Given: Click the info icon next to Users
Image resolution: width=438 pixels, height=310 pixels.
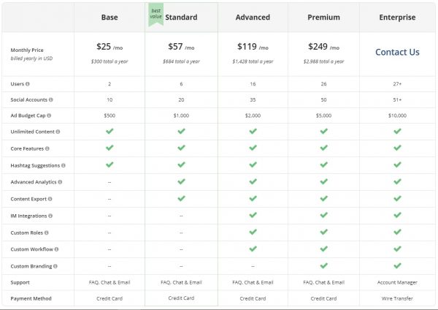Looking at the screenshot, I should click(x=28, y=84).
